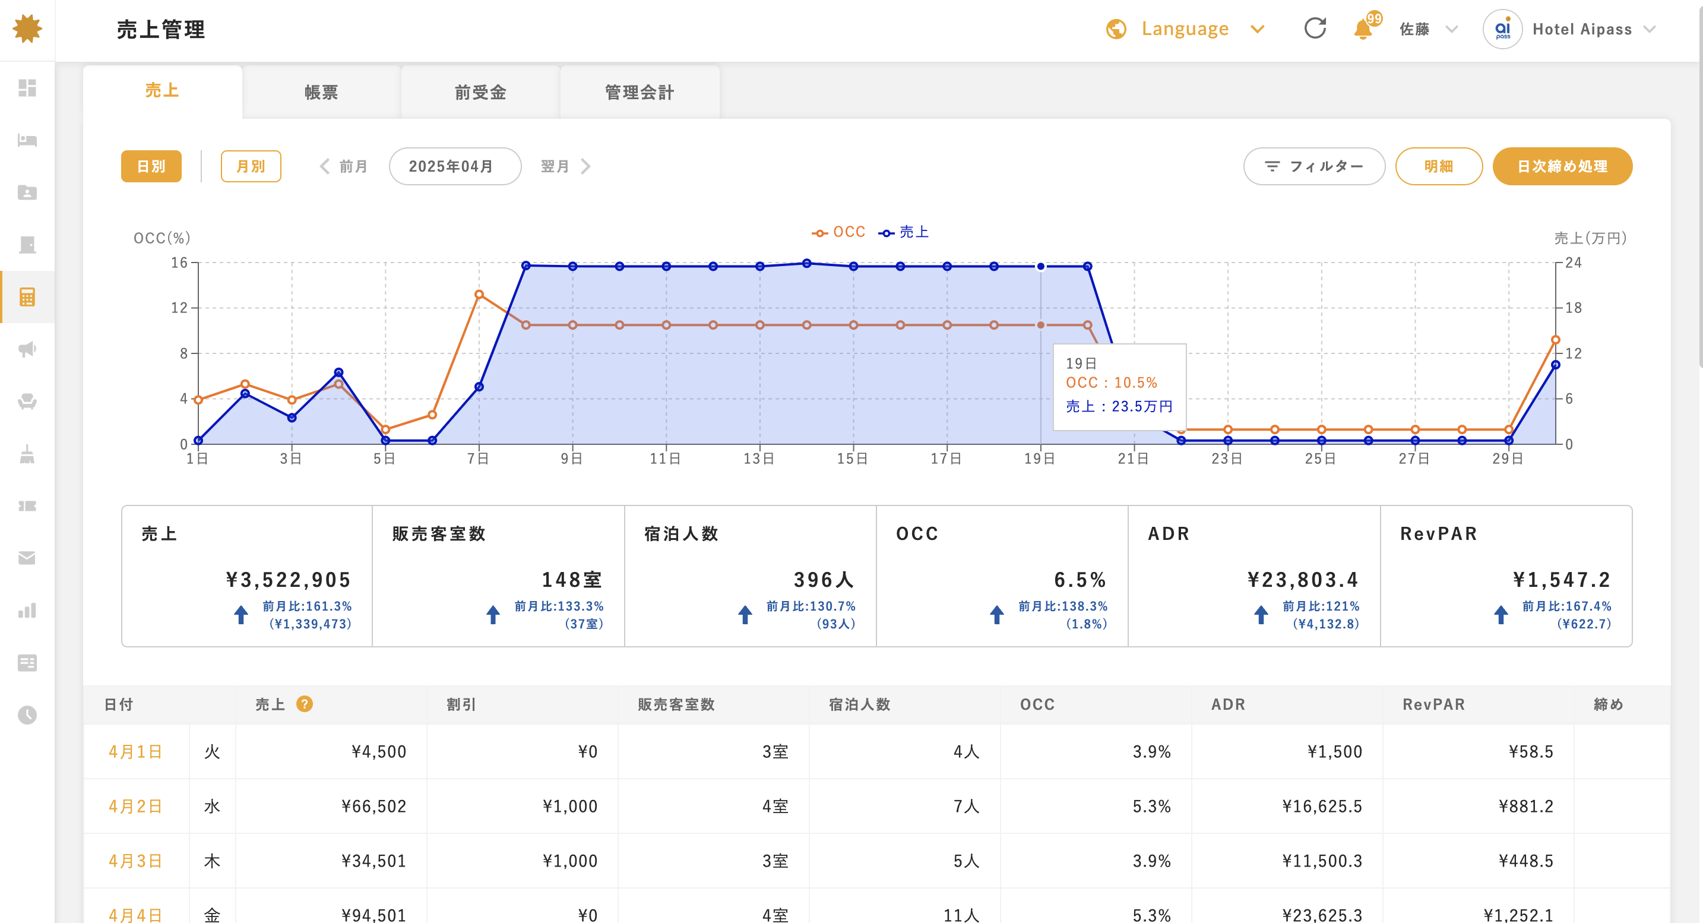Click the globe Language icon
The height and width of the screenshot is (923, 1703).
pos(1116,29)
